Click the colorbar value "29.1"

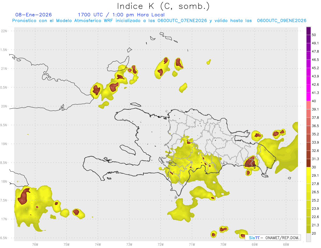coord(315,175)
